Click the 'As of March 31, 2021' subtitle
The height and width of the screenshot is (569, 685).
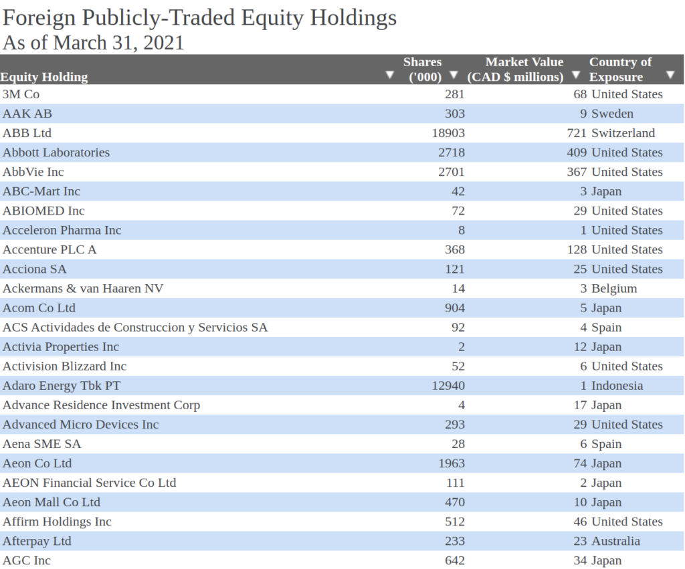(x=93, y=43)
